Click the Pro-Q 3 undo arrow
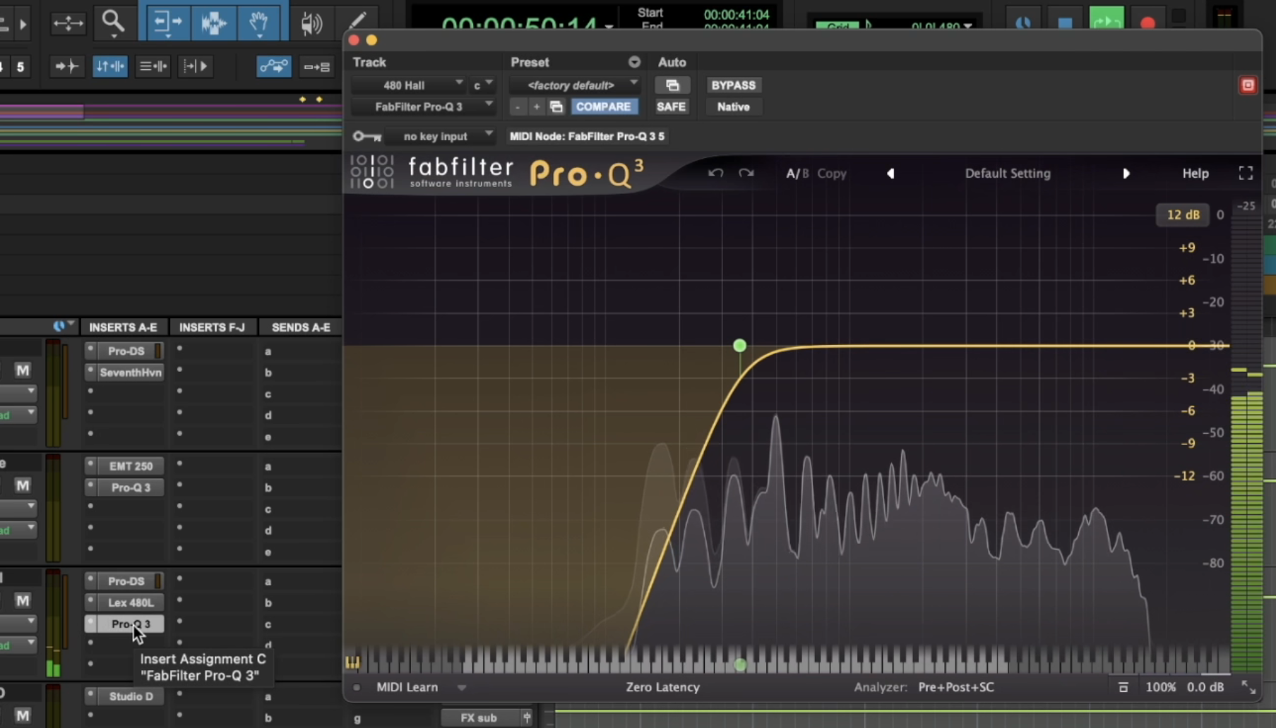1276x728 pixels. [x=715, y=174]
